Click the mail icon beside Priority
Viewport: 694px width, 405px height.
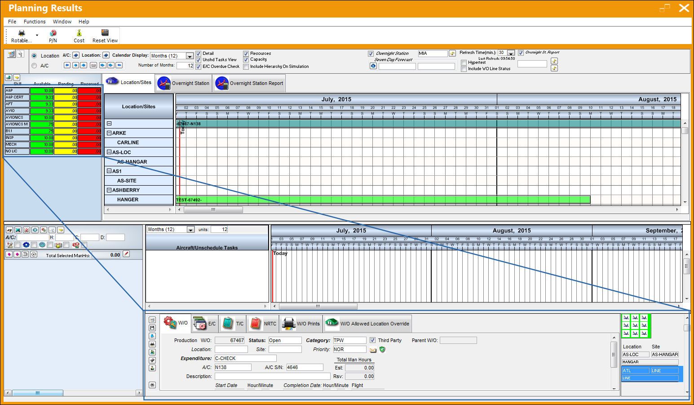point(373,350)
